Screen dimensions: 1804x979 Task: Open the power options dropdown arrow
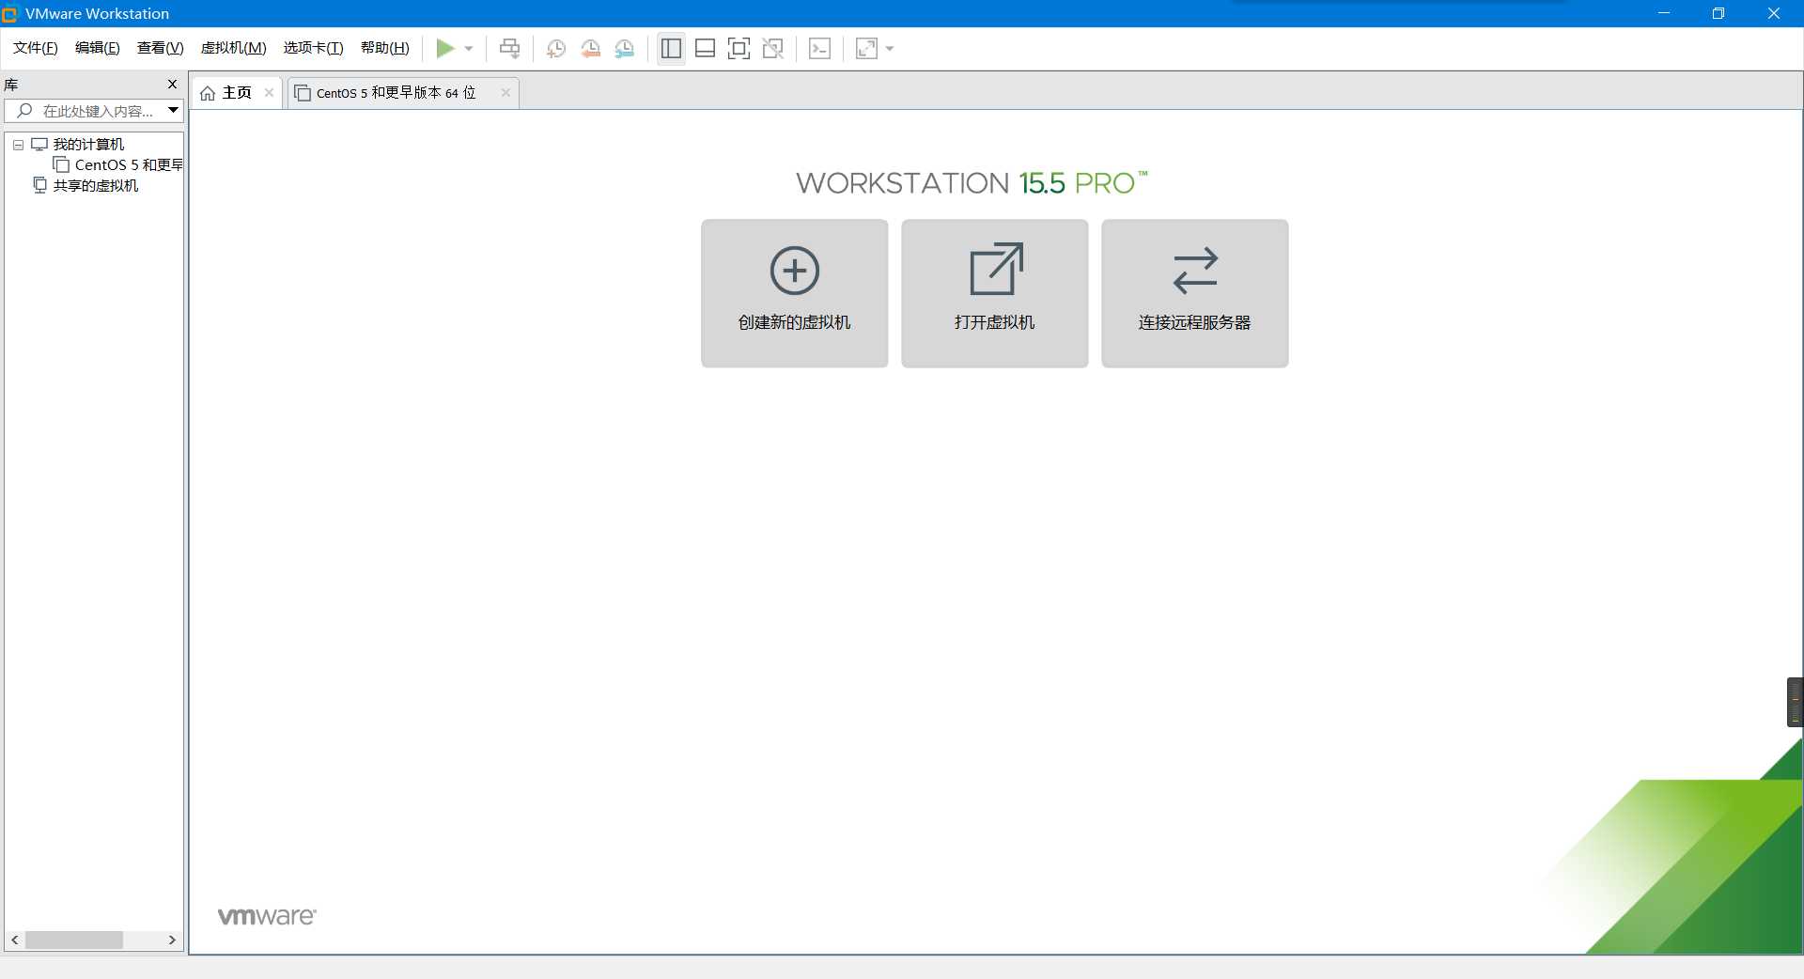(469, 49)
